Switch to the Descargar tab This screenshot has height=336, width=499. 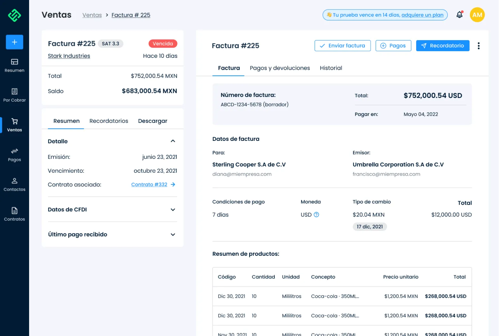(153, 121)
